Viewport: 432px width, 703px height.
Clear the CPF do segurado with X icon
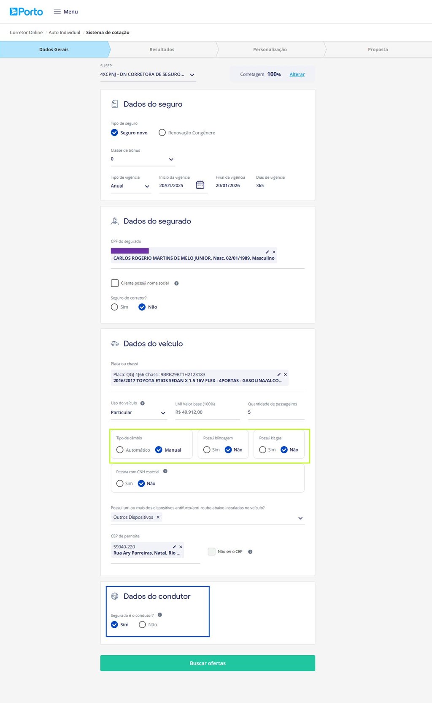pos(274,252)
